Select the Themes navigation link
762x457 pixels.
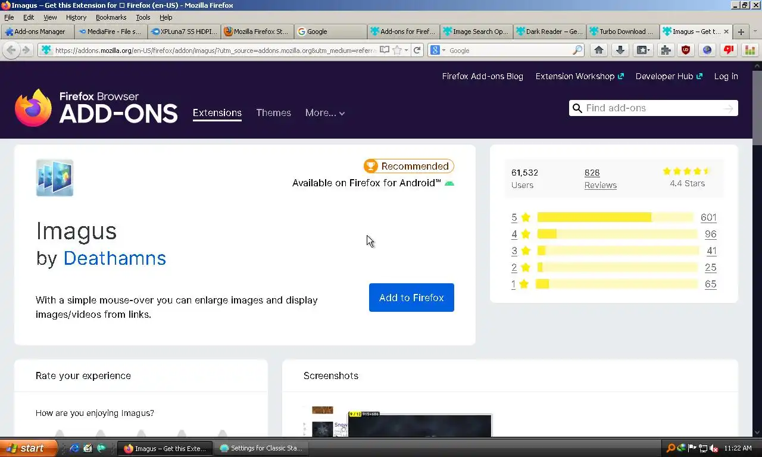[x=273, y=113]
